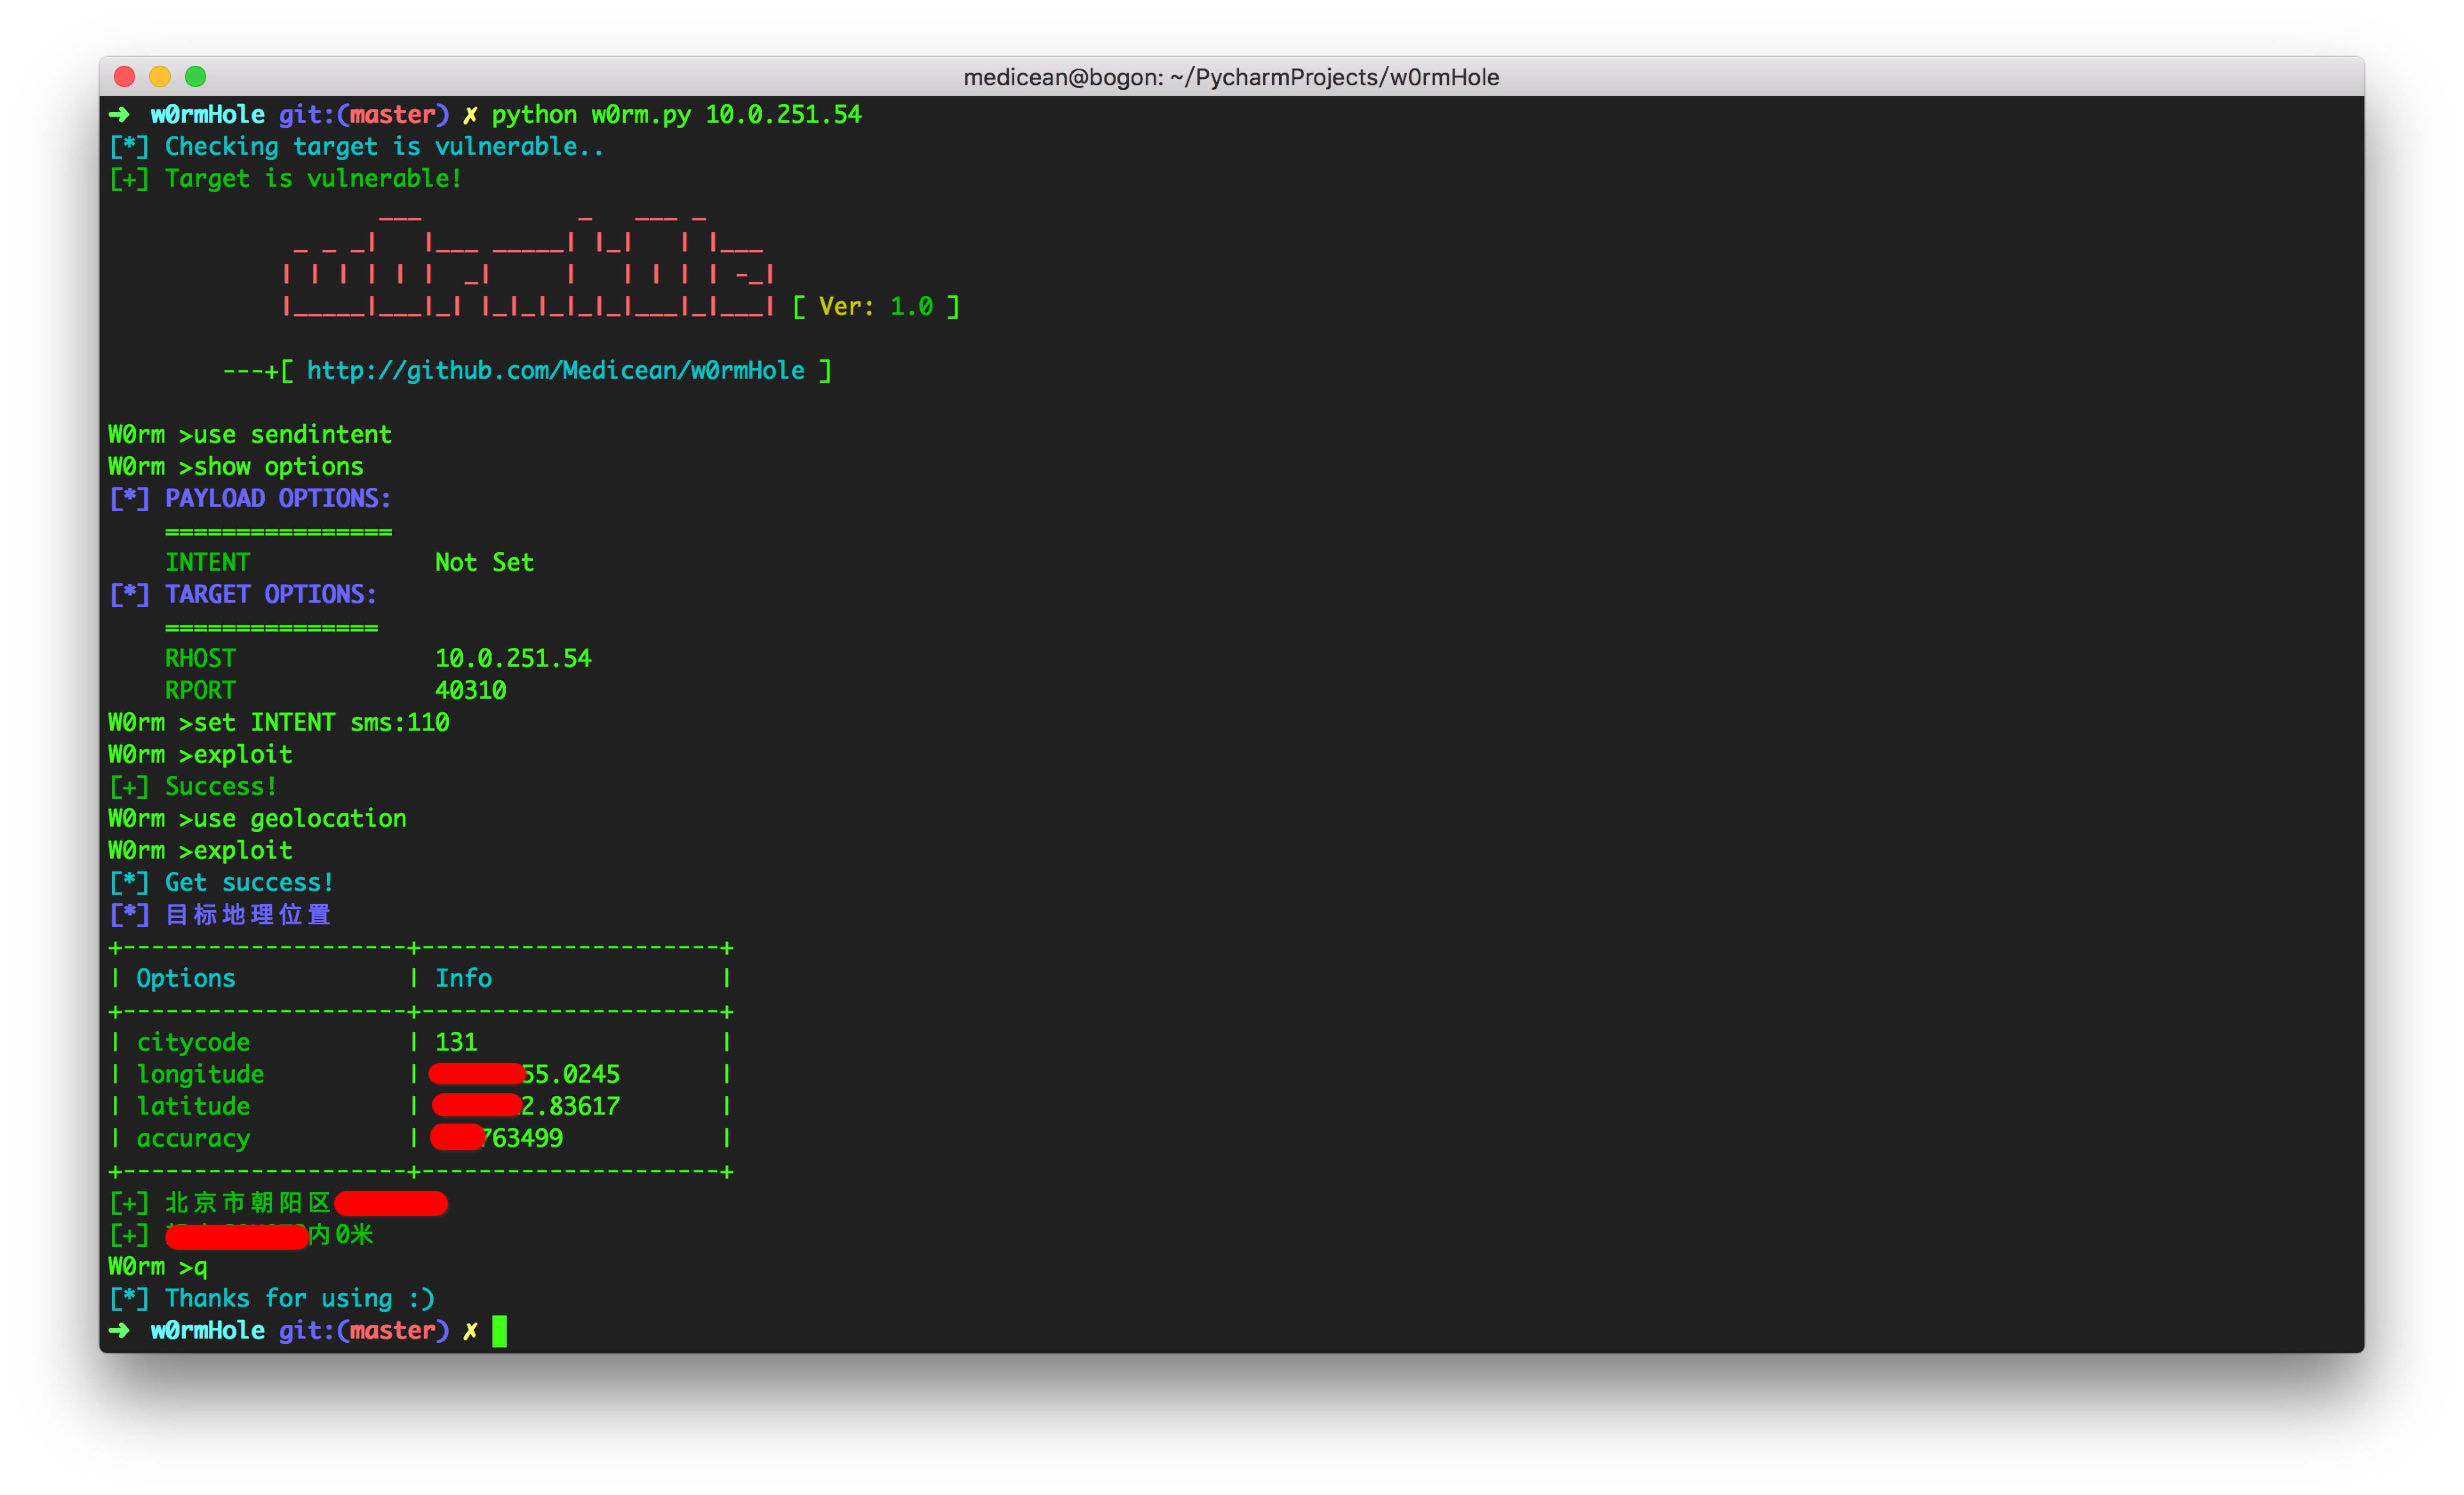Image resolution: width=2464 pixels, height=1495 pixels.
Task: Click the 'Target is vulnerable!' message
Action: point(313,179)
